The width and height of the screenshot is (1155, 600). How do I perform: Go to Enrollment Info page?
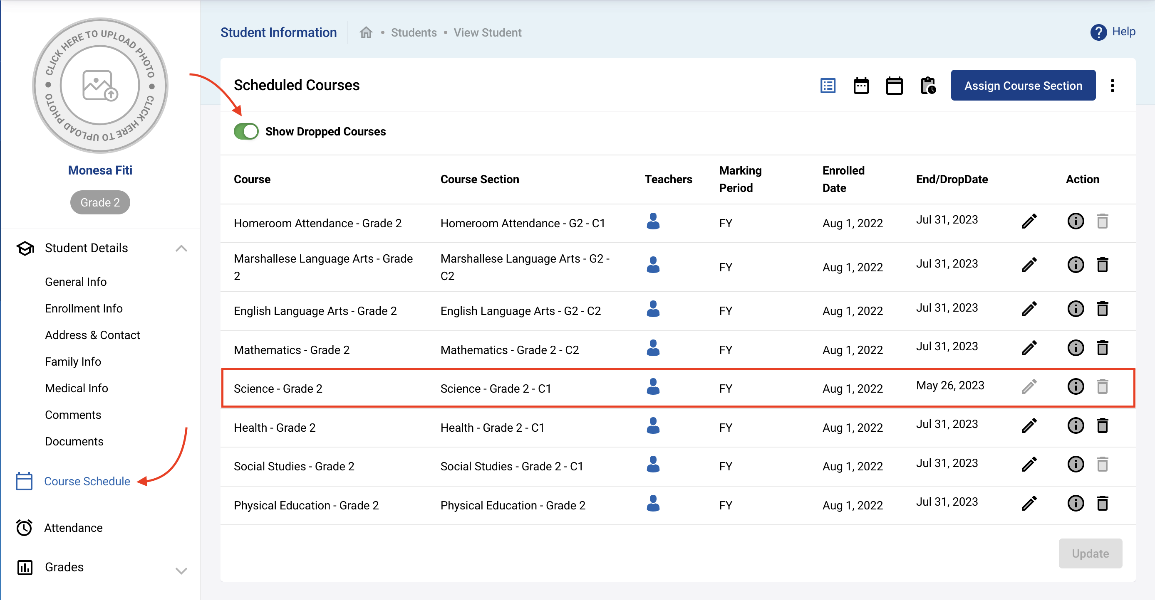point(83,308)
